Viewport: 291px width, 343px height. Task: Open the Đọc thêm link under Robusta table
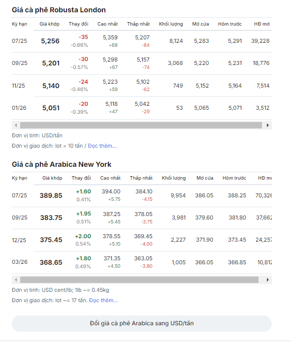coord(102,146)
